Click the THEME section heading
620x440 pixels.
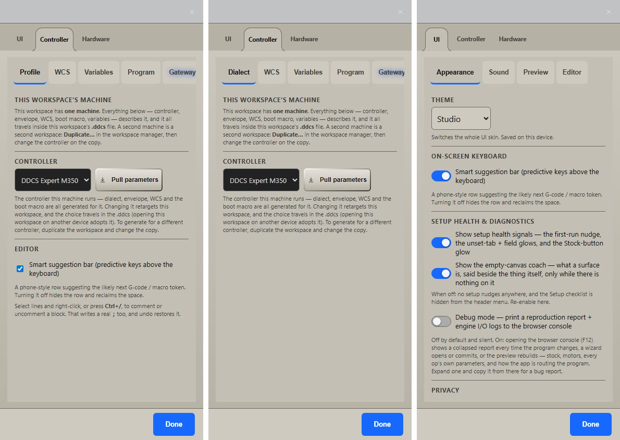point(442,100)
